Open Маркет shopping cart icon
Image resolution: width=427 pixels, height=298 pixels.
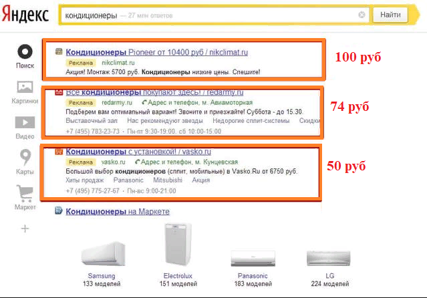click(25, 193)
